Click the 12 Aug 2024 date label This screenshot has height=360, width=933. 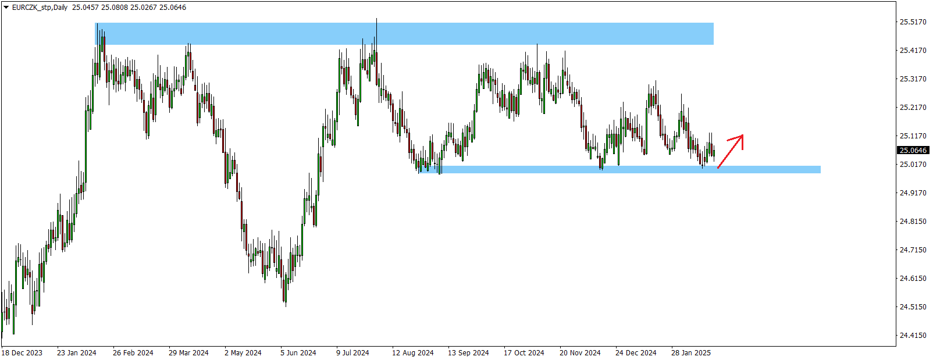(x=412, y=353)
